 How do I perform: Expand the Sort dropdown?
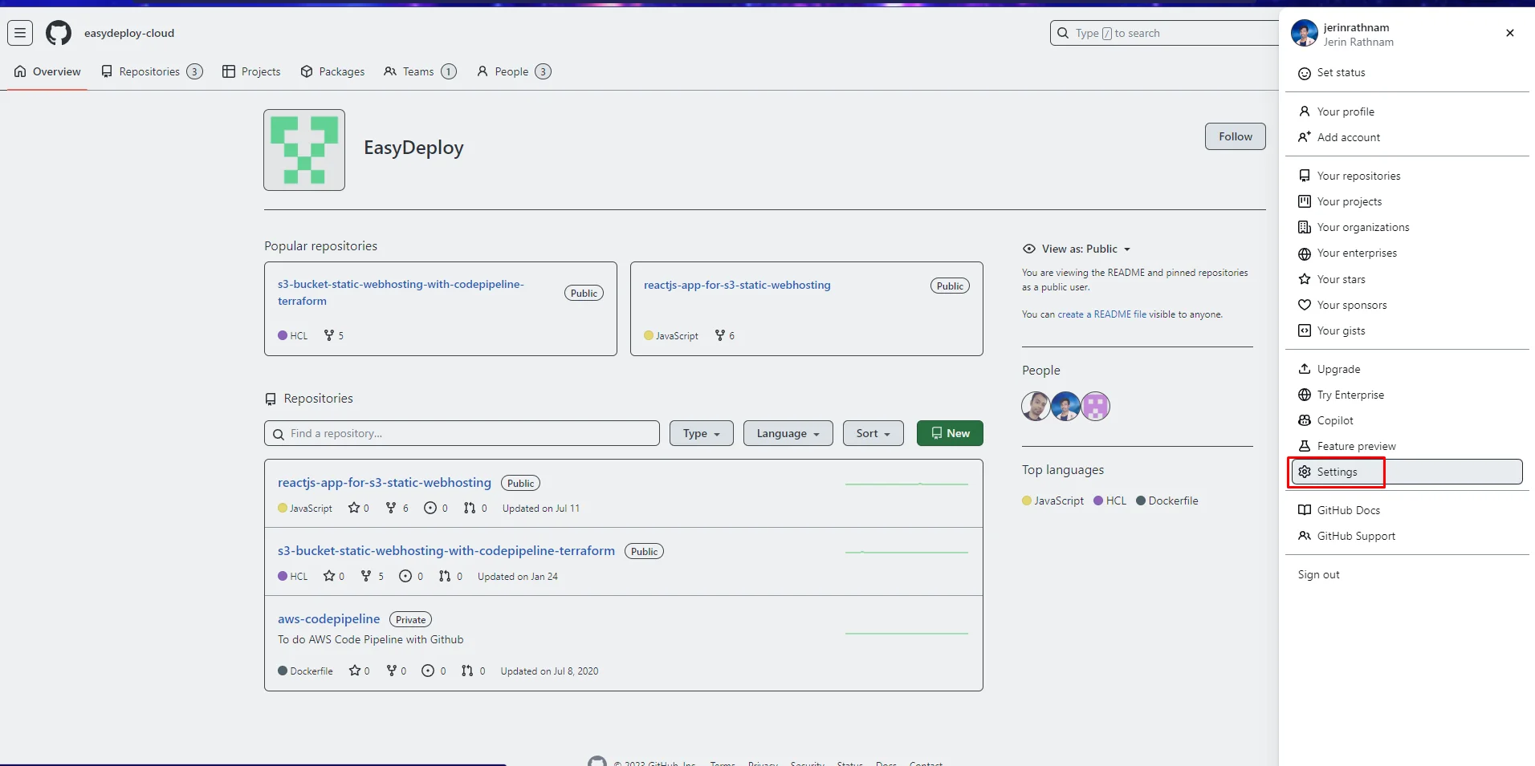873,433
